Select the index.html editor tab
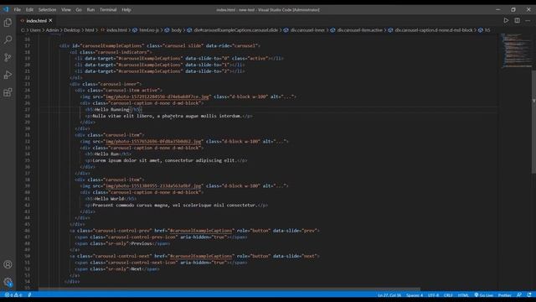Image resolution: width=536 pixels, height=302 pixels. point(36,21)
